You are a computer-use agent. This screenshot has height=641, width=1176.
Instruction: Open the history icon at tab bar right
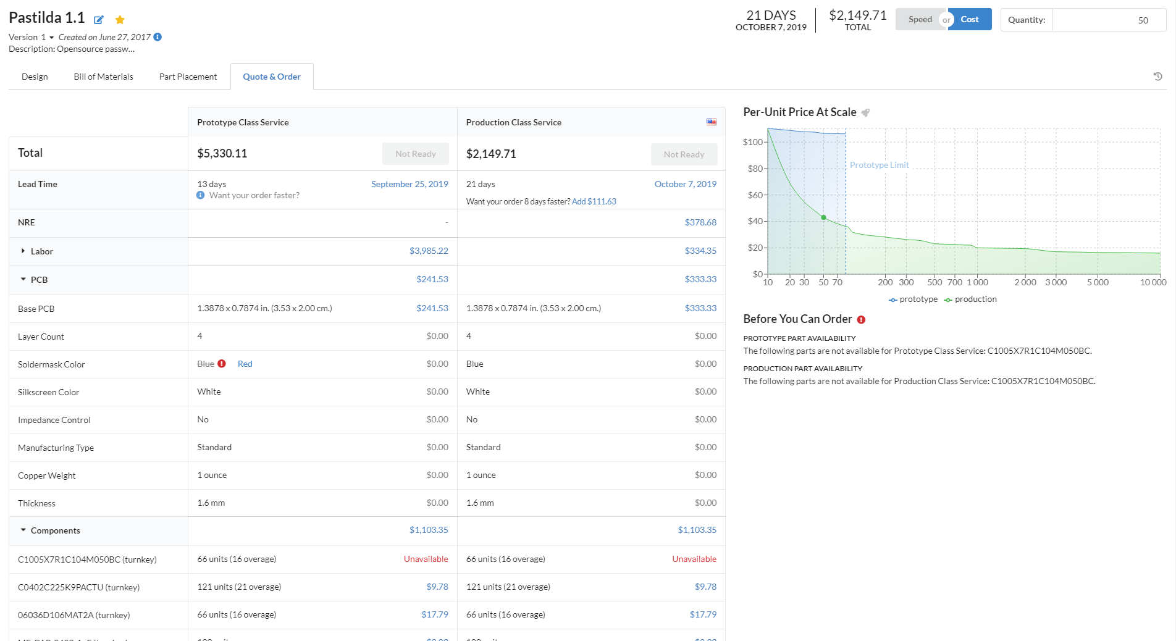[1157, 77]
